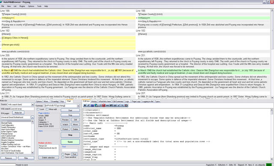
Task: Insert nowiki red circle icon
Action: (104, 106)
